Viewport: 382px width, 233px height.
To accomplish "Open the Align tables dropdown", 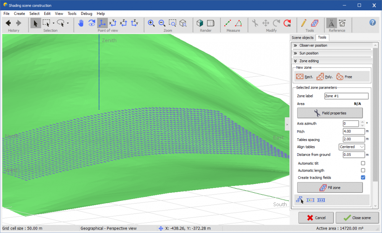I will click(x=352, y=147).
